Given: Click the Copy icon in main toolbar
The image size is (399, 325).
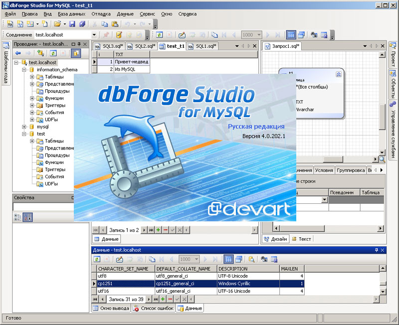Looking at the screenshot, I should (x=105, y=24).
